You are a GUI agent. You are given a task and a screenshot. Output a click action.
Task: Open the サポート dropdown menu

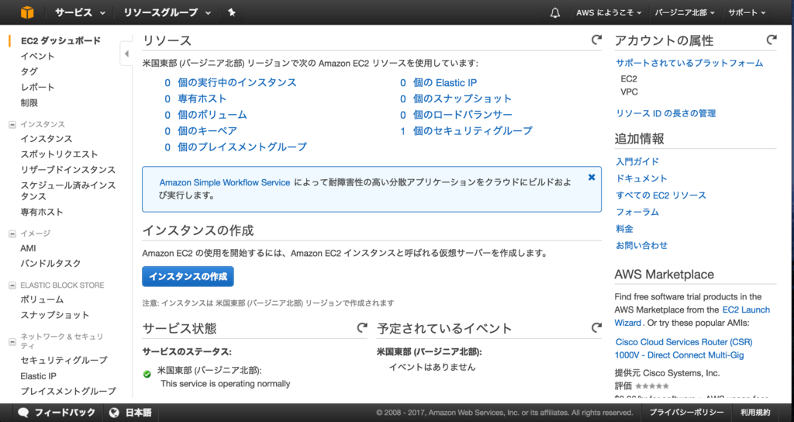pyautogui.click(x=747, y=12)
